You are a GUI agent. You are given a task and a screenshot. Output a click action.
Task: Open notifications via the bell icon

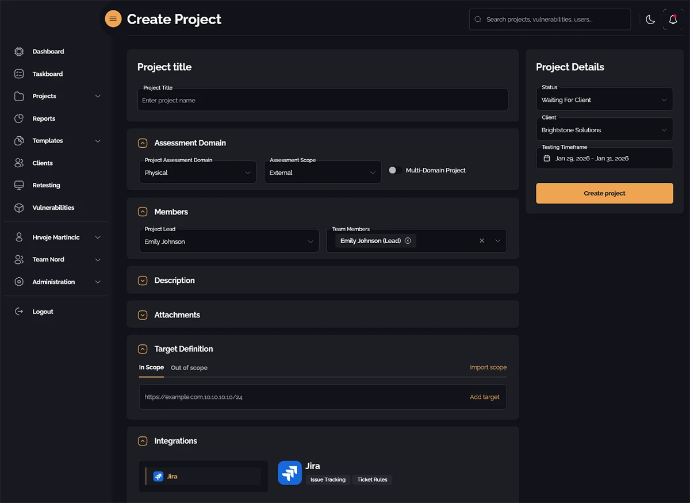coord(673,19)
